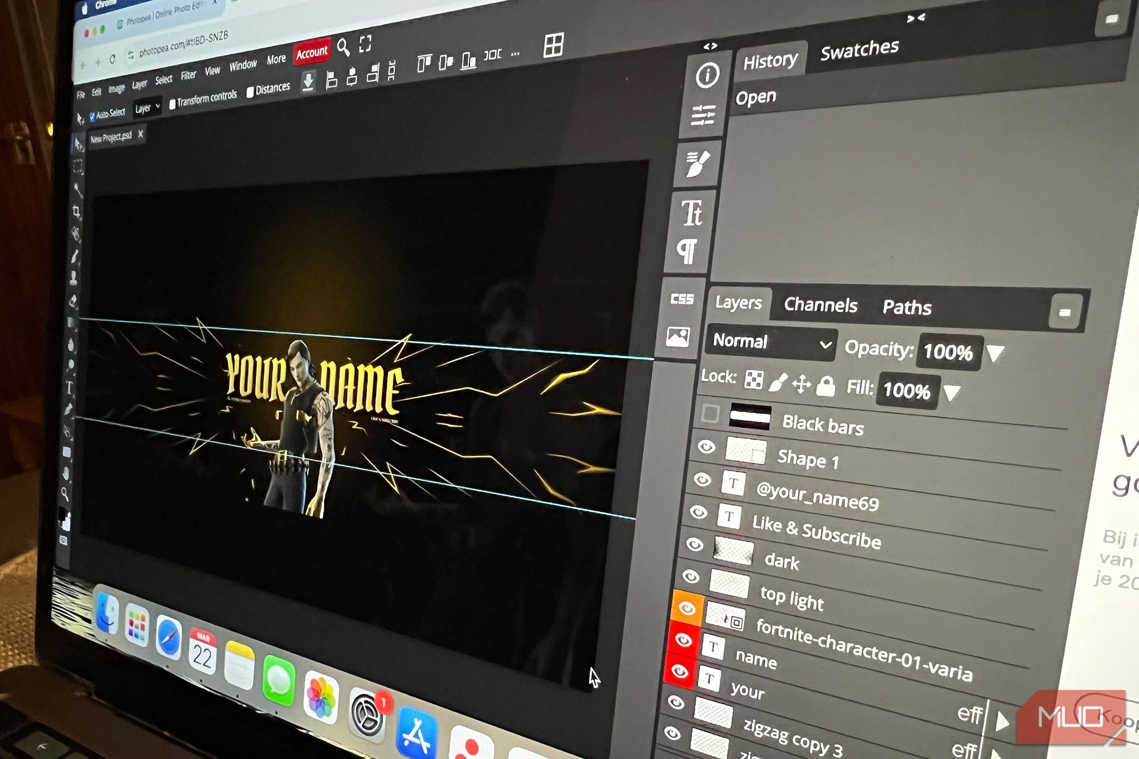
Task: Open the Properties sliders panel icon
Action: point(703,115)
